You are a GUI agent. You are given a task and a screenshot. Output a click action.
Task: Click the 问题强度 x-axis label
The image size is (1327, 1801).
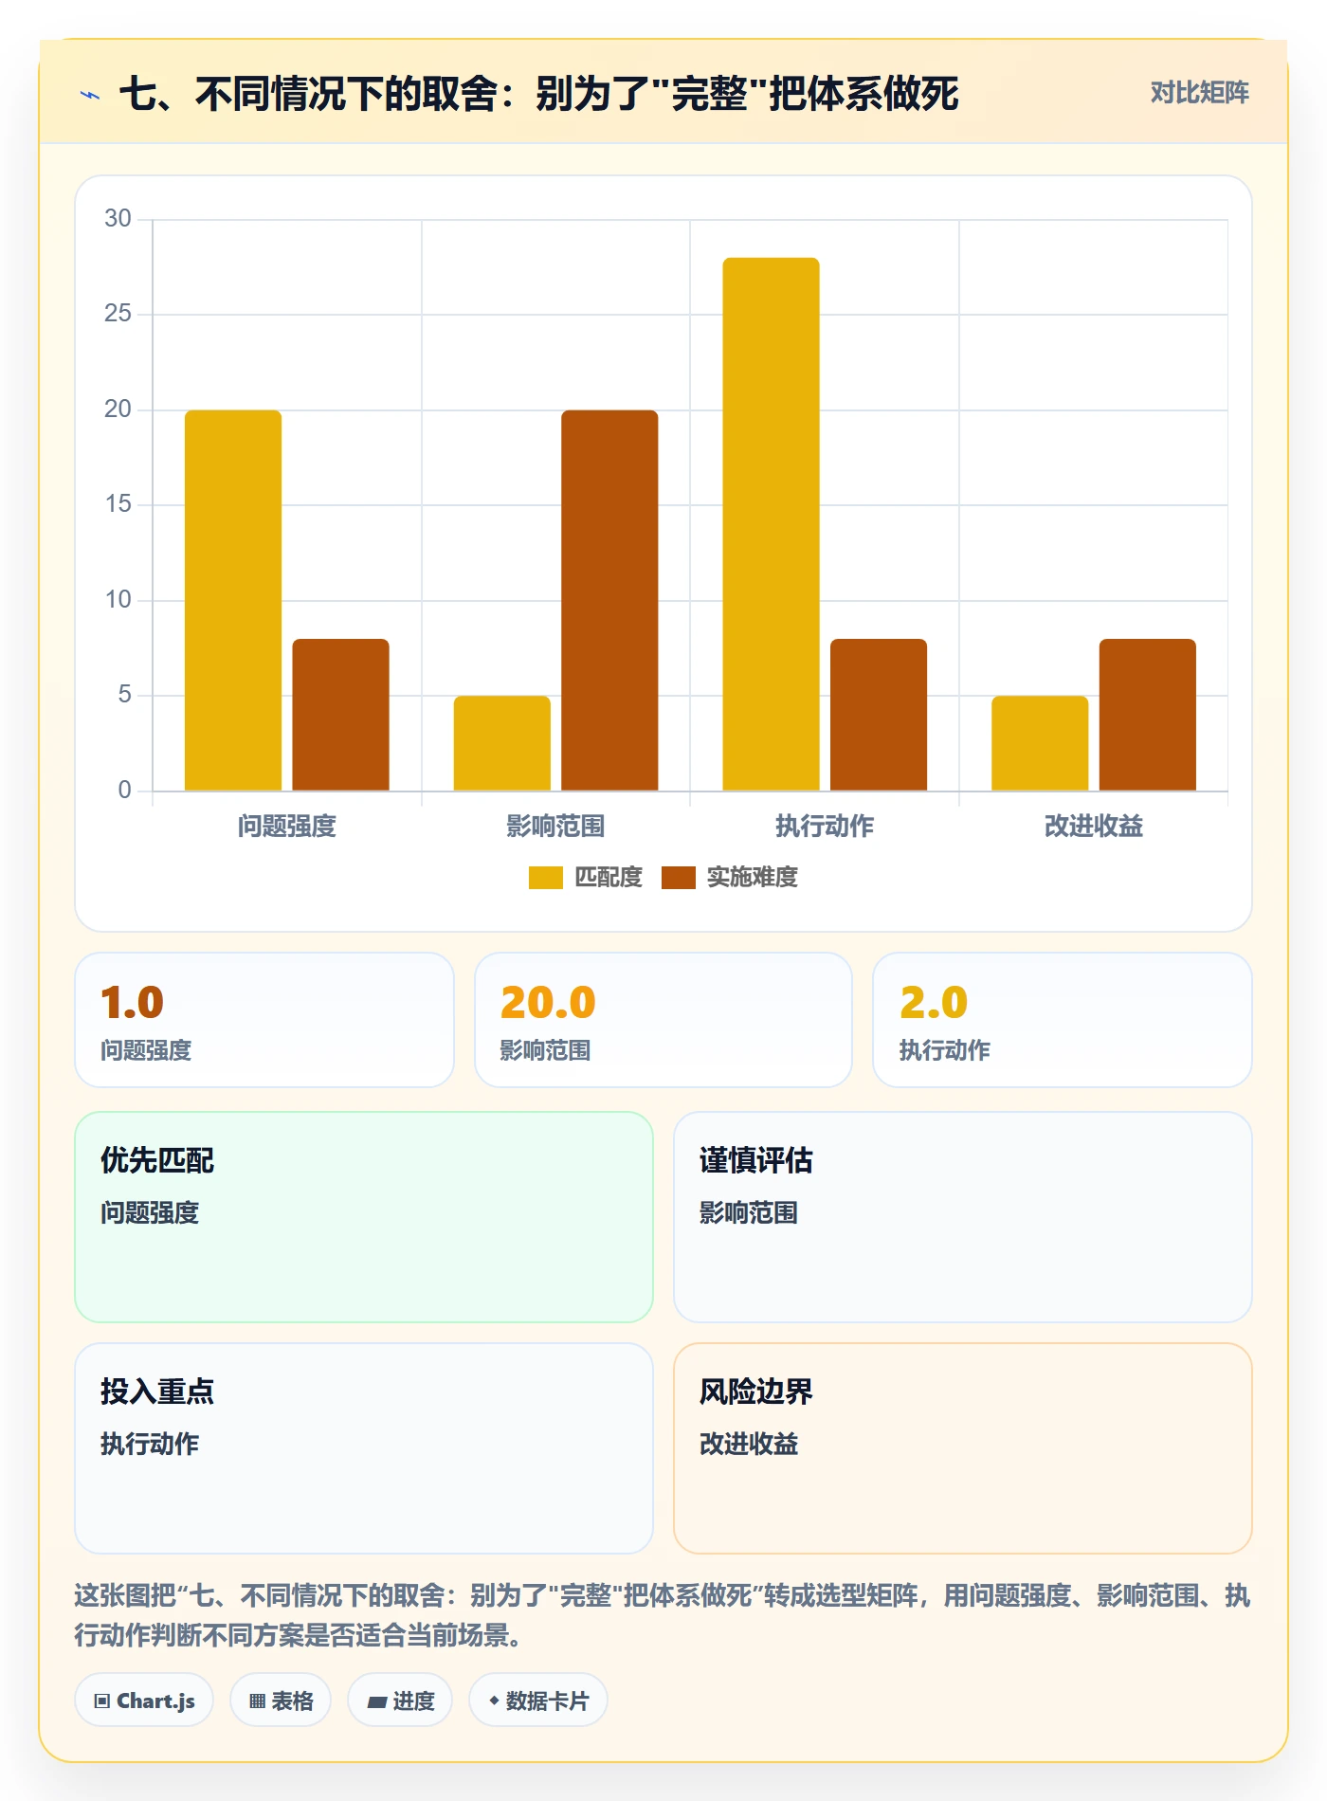(x=287, y=827)
